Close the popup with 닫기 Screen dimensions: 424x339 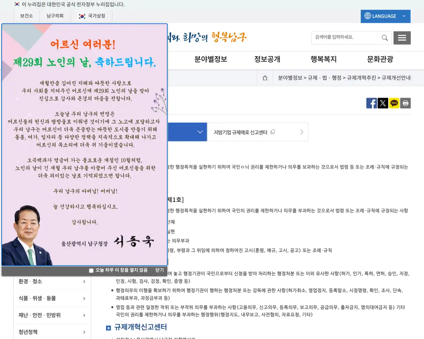tap(160, 270)
